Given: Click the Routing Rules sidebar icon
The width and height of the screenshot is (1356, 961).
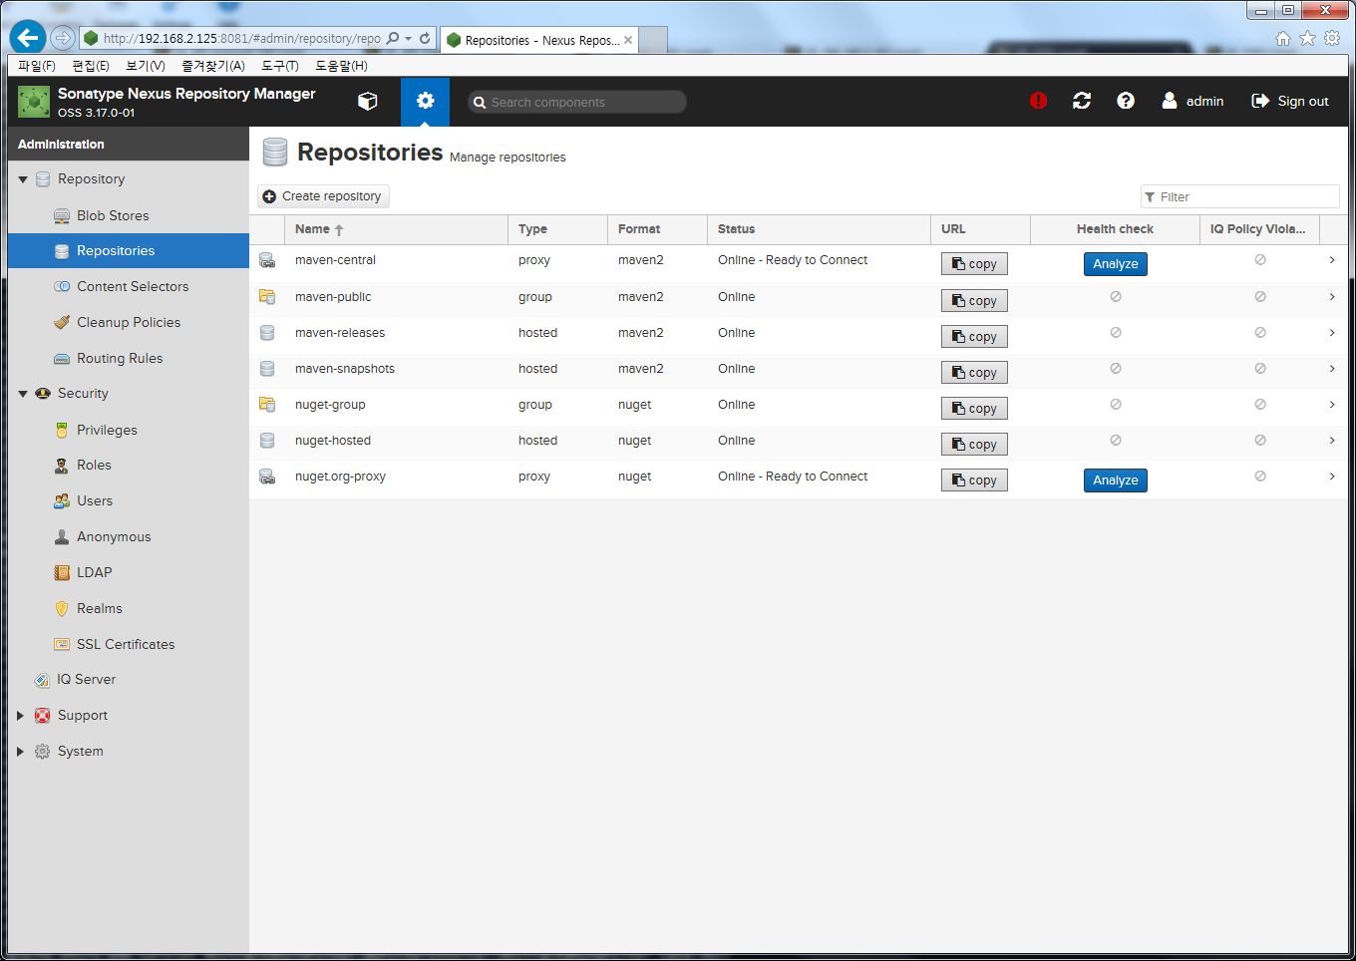Looking at the screenshot, I should point(62,358).
